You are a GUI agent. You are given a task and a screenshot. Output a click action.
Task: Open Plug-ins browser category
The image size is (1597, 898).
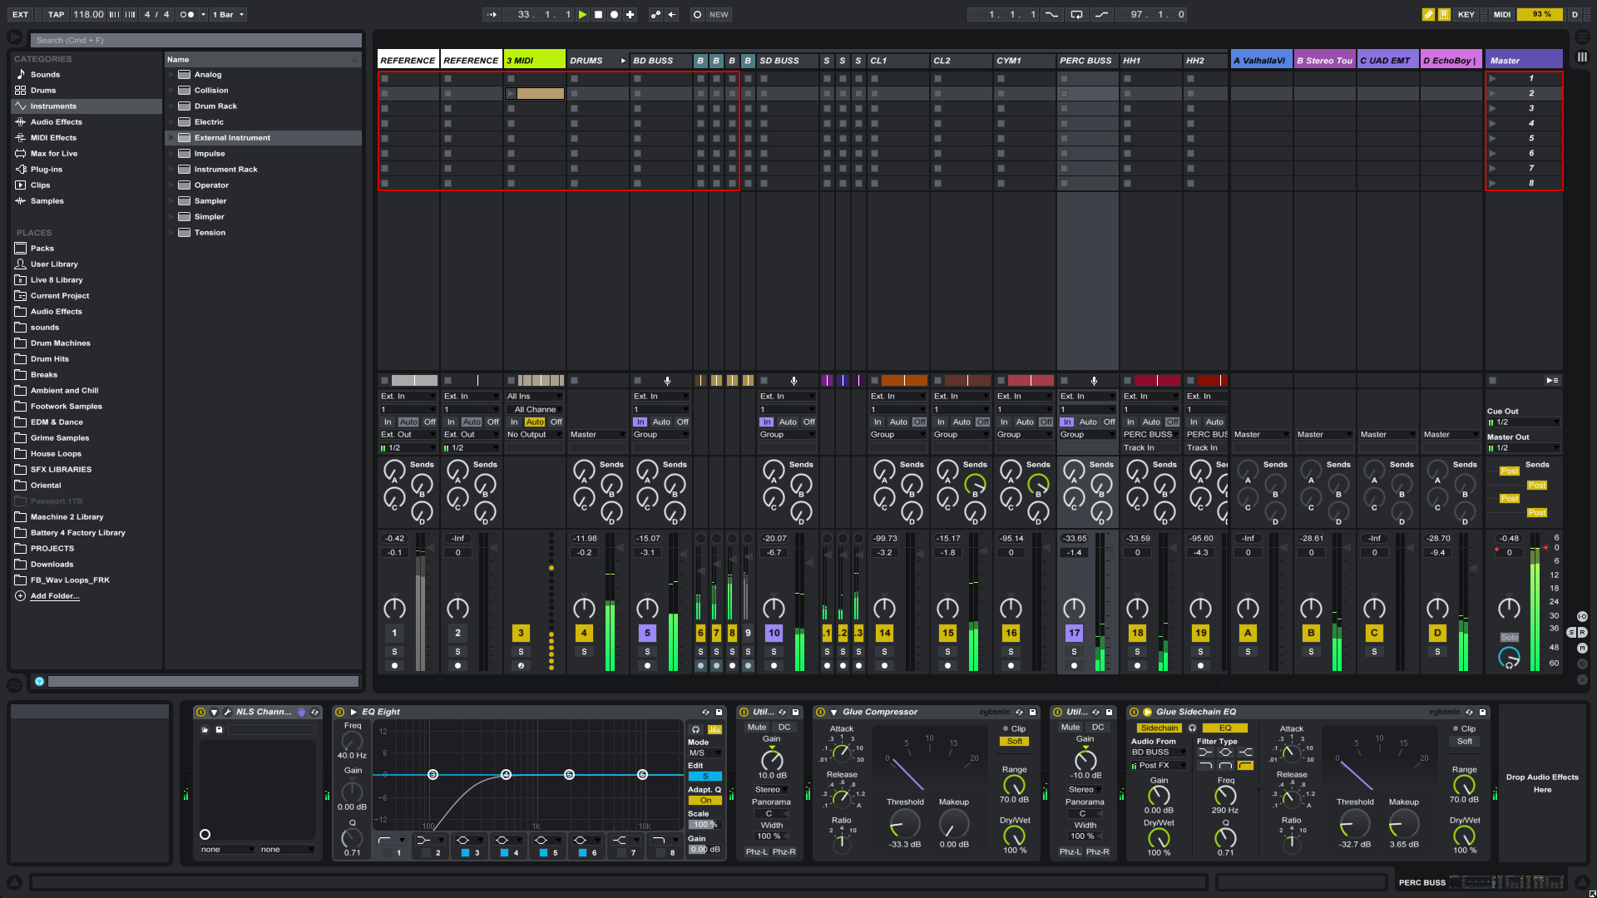pos(47,169)
